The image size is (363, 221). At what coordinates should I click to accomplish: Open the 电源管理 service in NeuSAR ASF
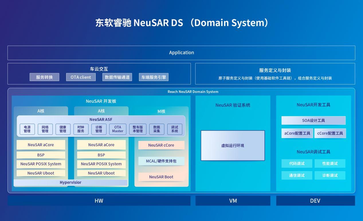tap(27, 129)
